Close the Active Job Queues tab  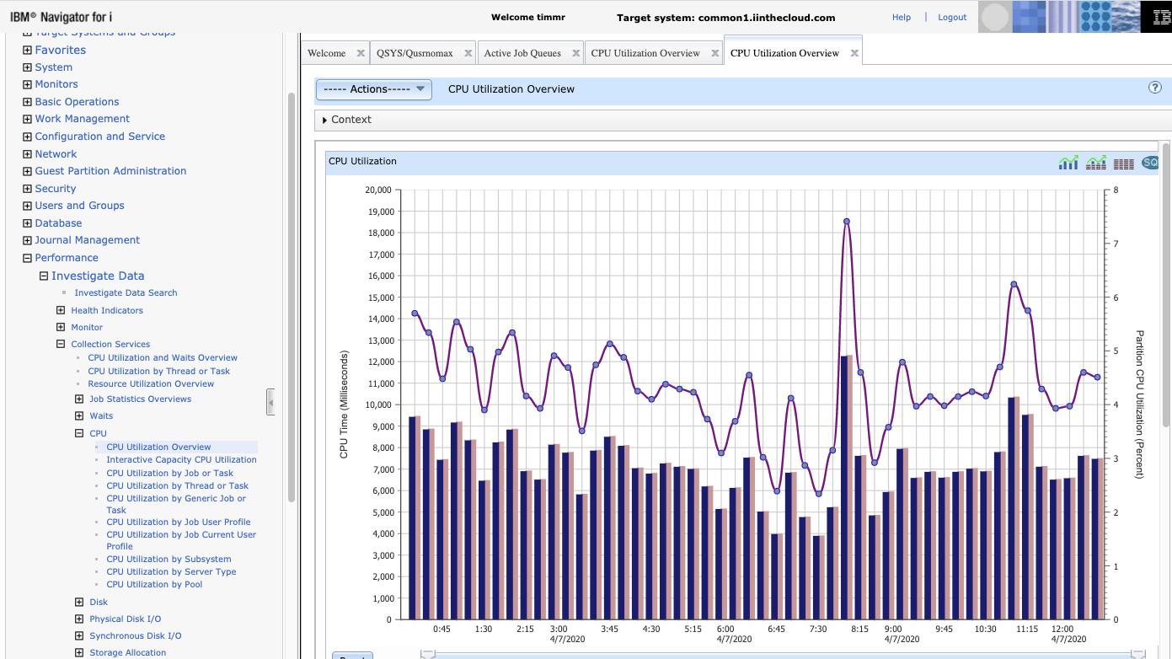coord(576,52)
